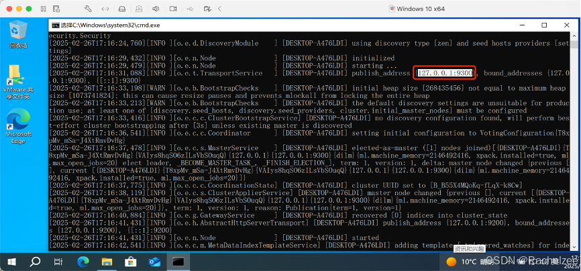Click the camera device icon

173,9
